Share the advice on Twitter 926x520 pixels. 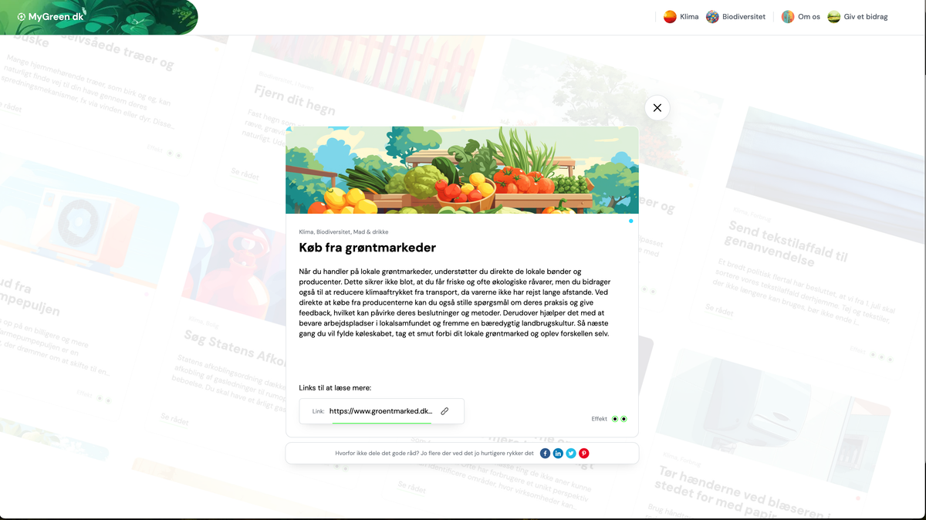(x=571, y=454)
